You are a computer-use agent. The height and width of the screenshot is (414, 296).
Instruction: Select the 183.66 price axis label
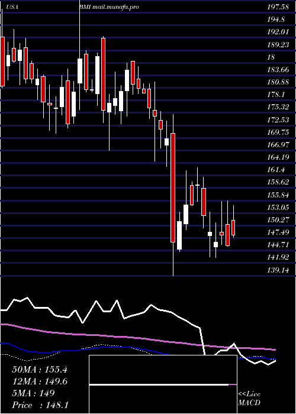(x=278, y=70)
